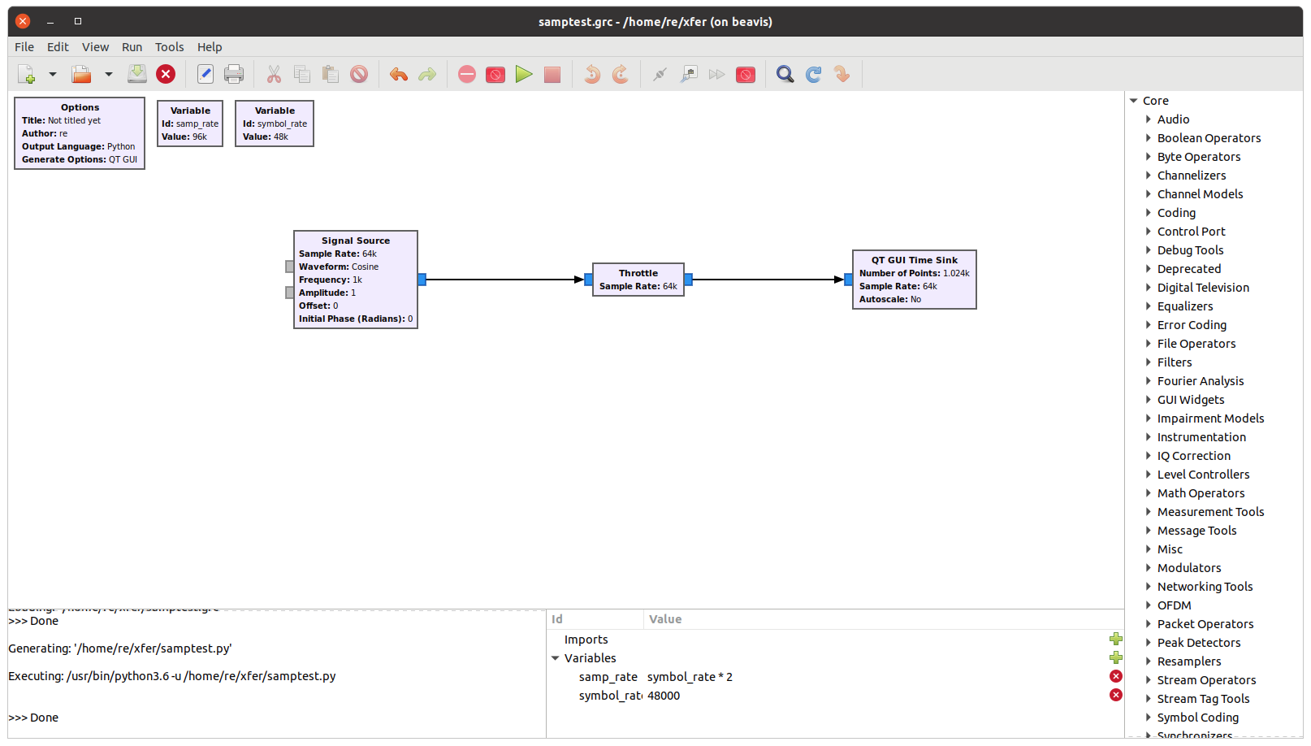Cut the selected block
Viewport: 1311px width, 746px height.
click(275, 74)
